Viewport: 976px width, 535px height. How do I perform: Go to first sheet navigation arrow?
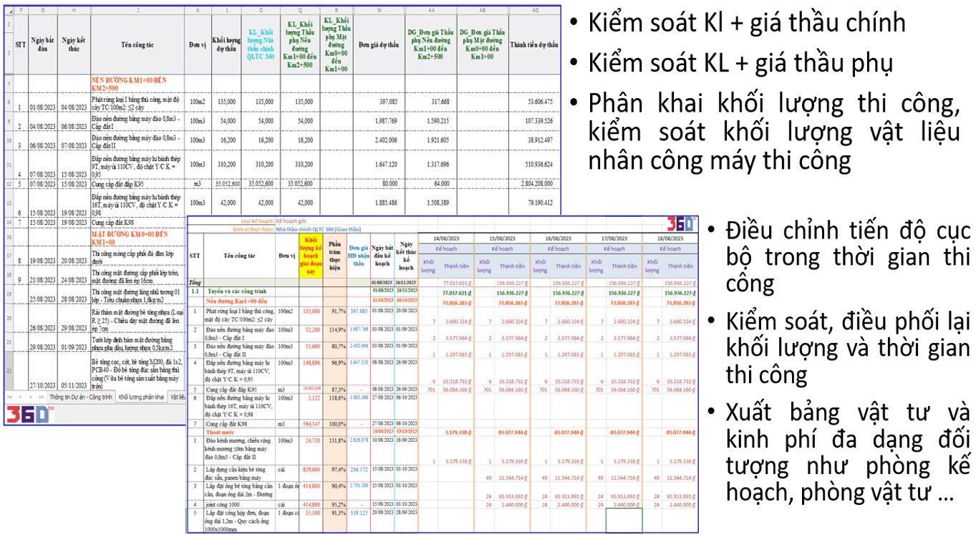[x=9, y=396]
